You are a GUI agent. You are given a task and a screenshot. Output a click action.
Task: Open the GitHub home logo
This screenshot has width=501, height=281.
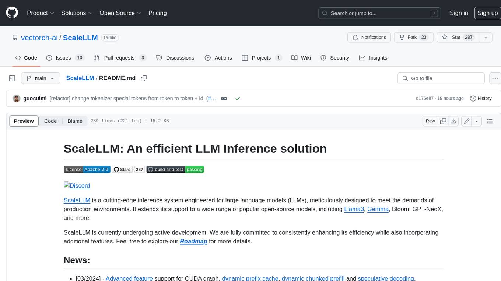tap(12, 13)
